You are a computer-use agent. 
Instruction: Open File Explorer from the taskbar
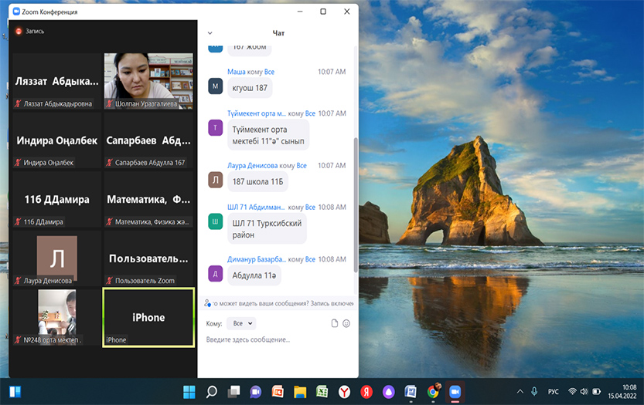pyautogui.click(x=299, y=391)
